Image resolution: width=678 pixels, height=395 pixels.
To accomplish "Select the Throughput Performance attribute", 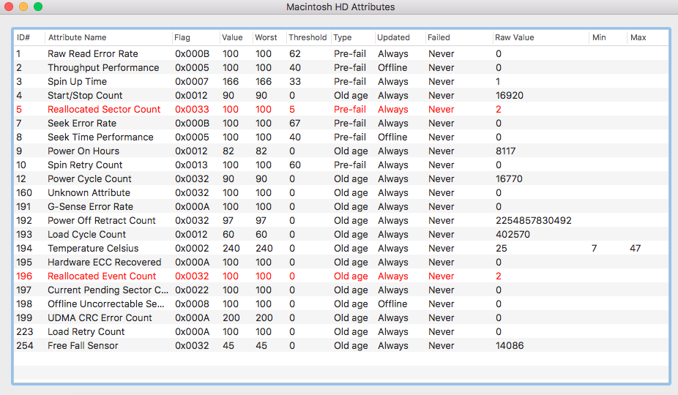I will point(342,67).
